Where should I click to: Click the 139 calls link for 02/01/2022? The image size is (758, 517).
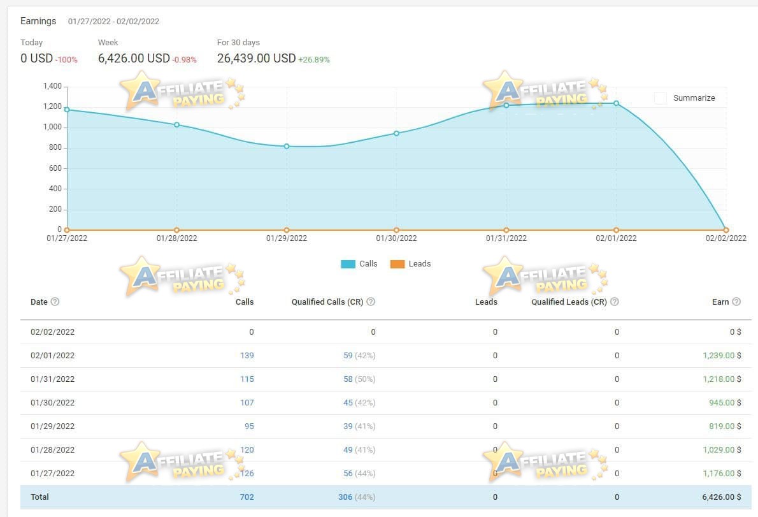point(247,356)
